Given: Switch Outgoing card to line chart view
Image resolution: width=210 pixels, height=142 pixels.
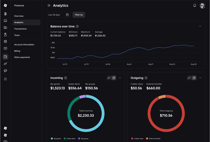Looking at the screenshot, I should (189, 78).
